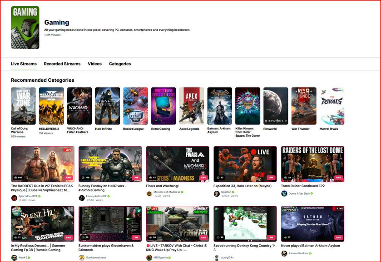Open Marvel Rivals category cover
This screenshot has height=262, width=381.
(332, 106)
